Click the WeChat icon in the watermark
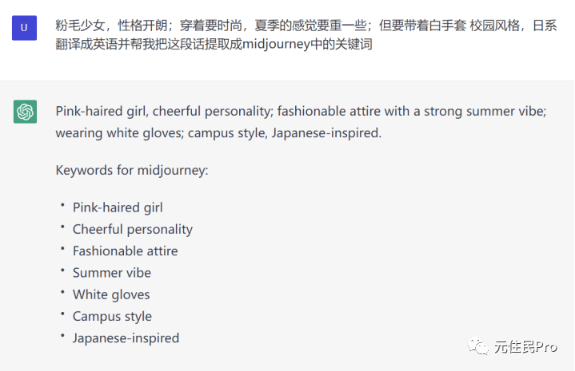This screenshot has width=575, height=371. pyautogui.click(x=481, y=345)
